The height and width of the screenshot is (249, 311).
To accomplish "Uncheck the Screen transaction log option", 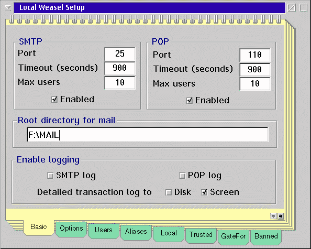I will [x=204, y=192].
